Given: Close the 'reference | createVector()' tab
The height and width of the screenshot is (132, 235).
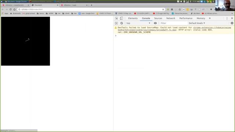Looking at the screenshot, I should [28, 5].
